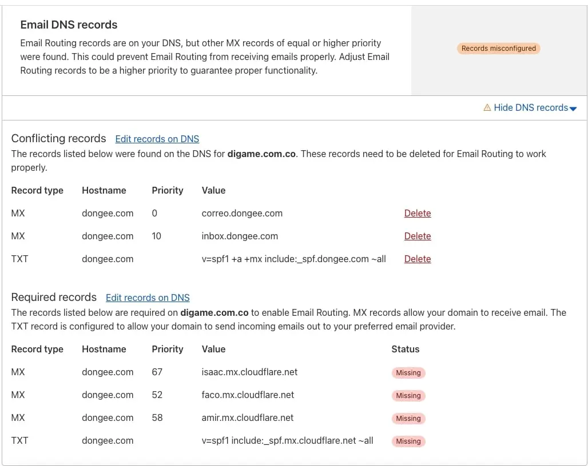588x466 pixels.
Task: Click Missing badge for the required SPF record
Action: pos(408,441)
